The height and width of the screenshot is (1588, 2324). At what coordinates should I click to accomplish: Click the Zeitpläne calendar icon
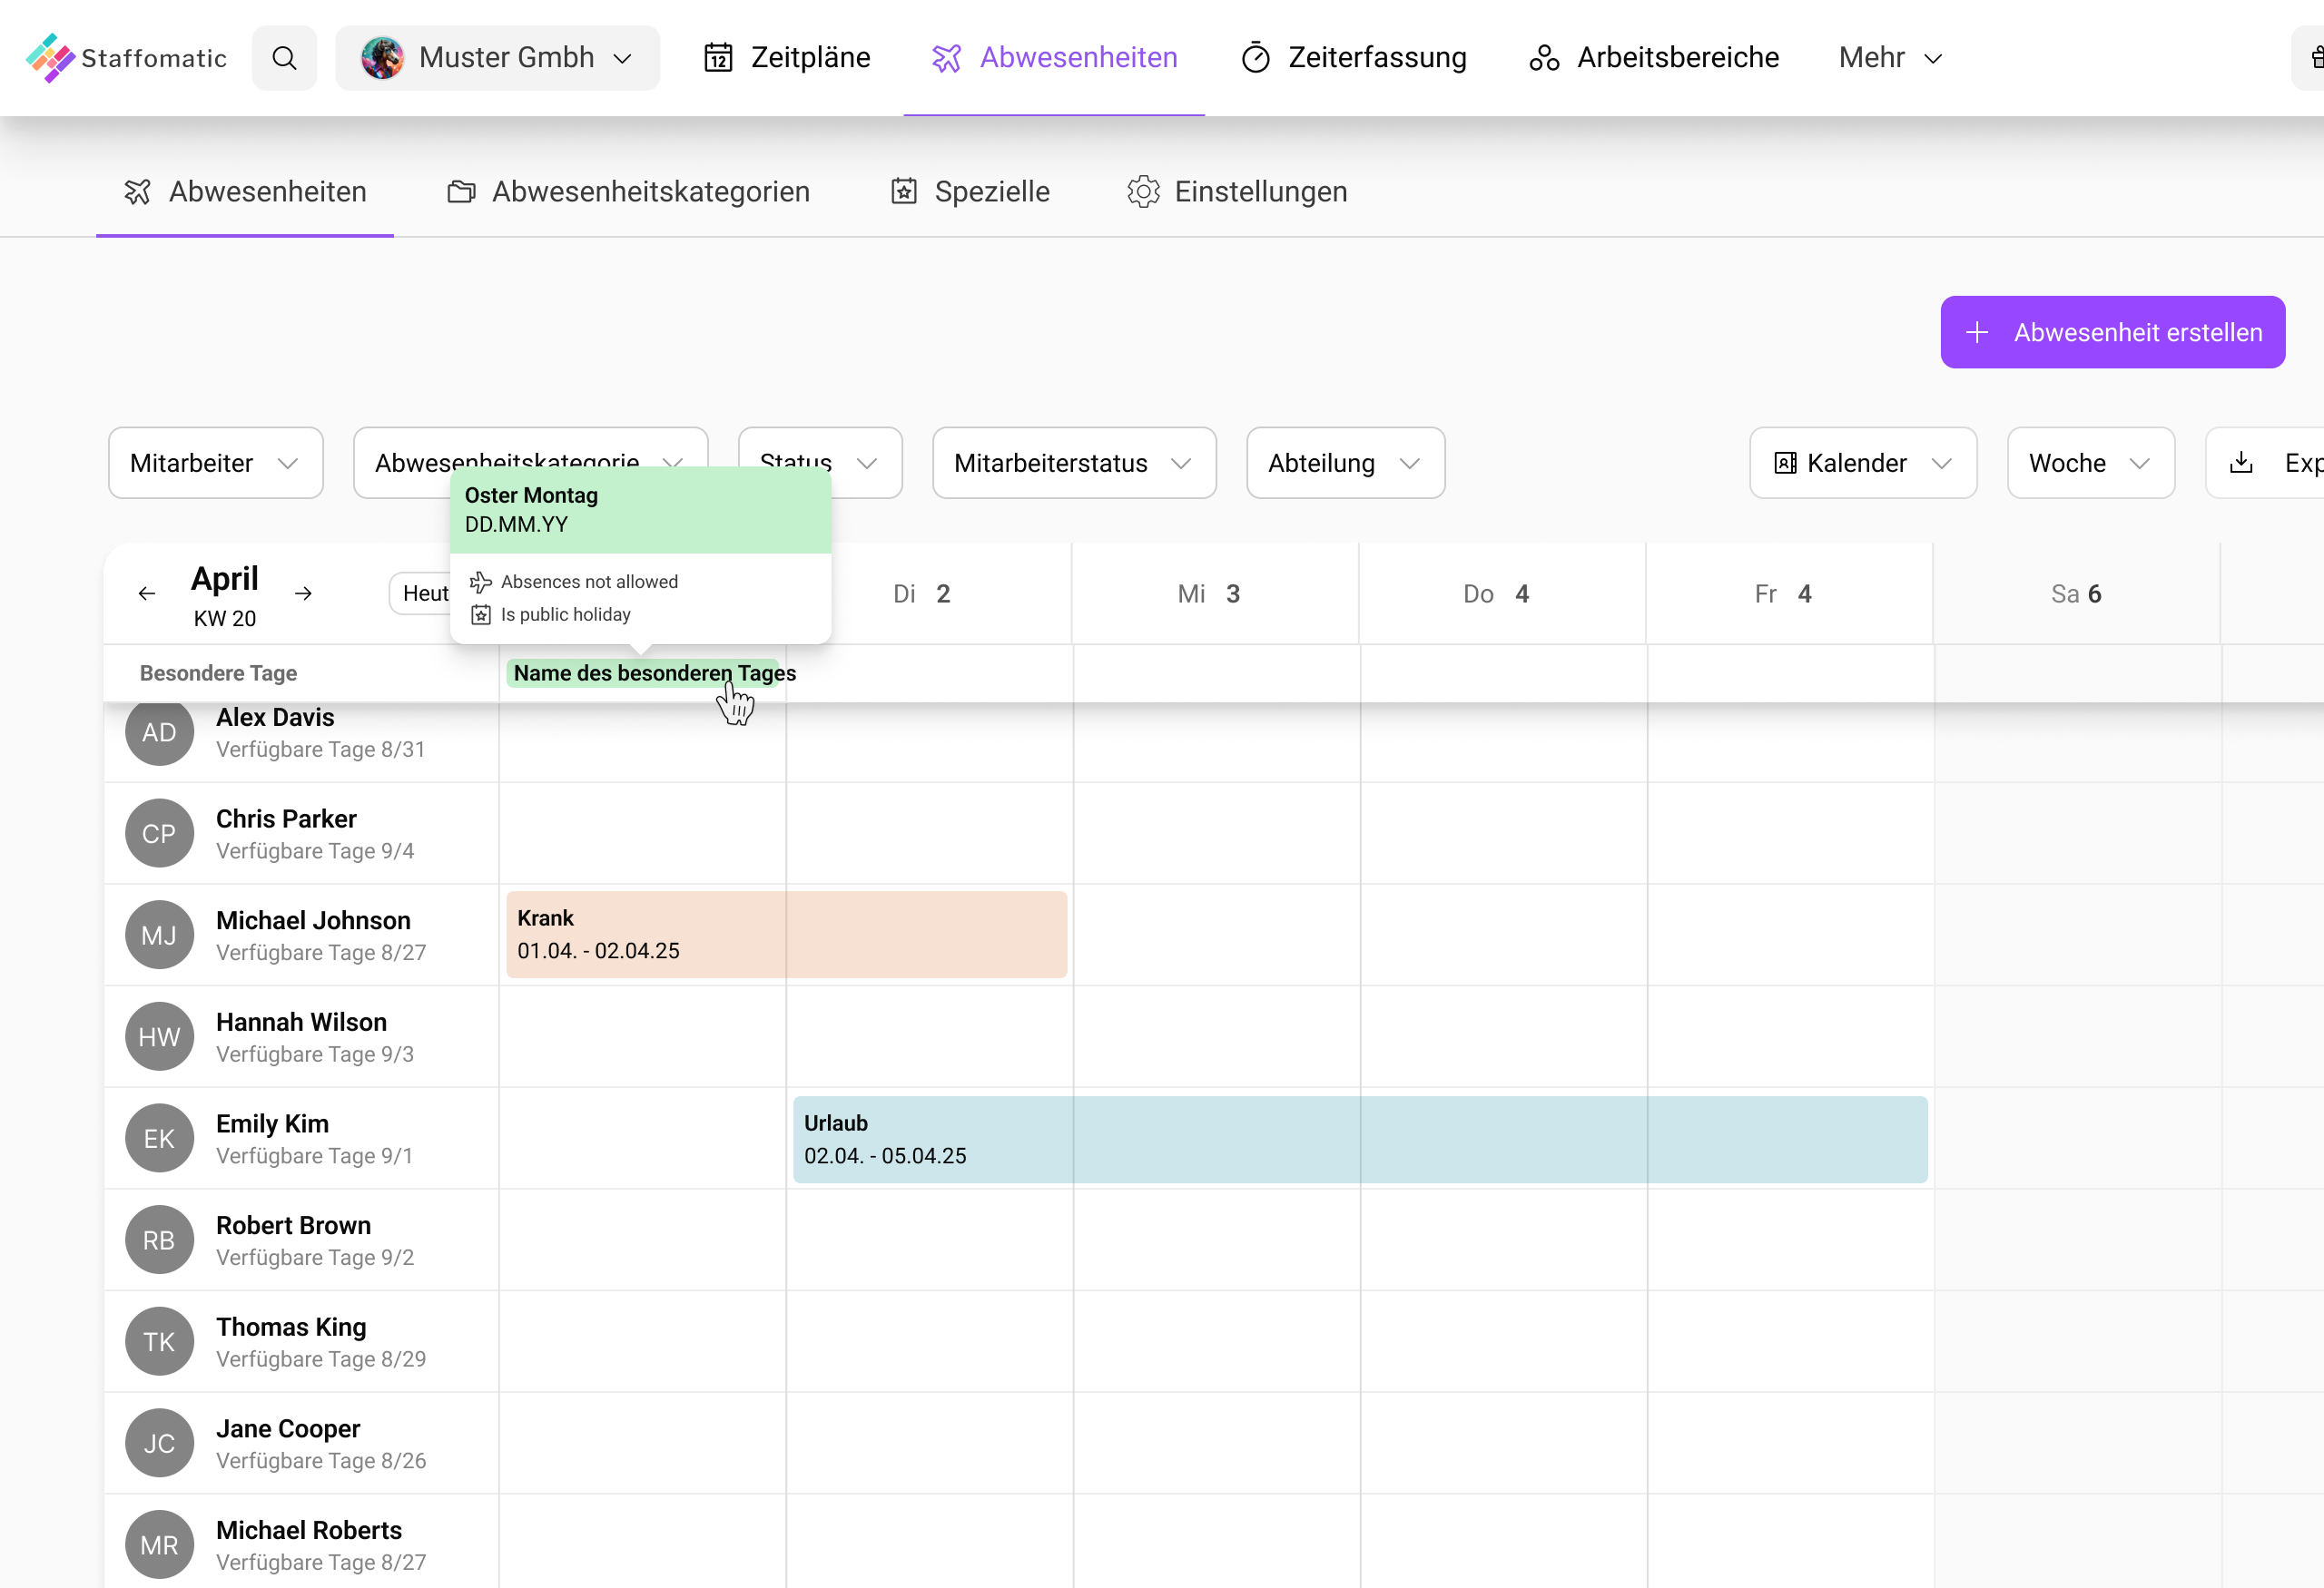(718, 57)
